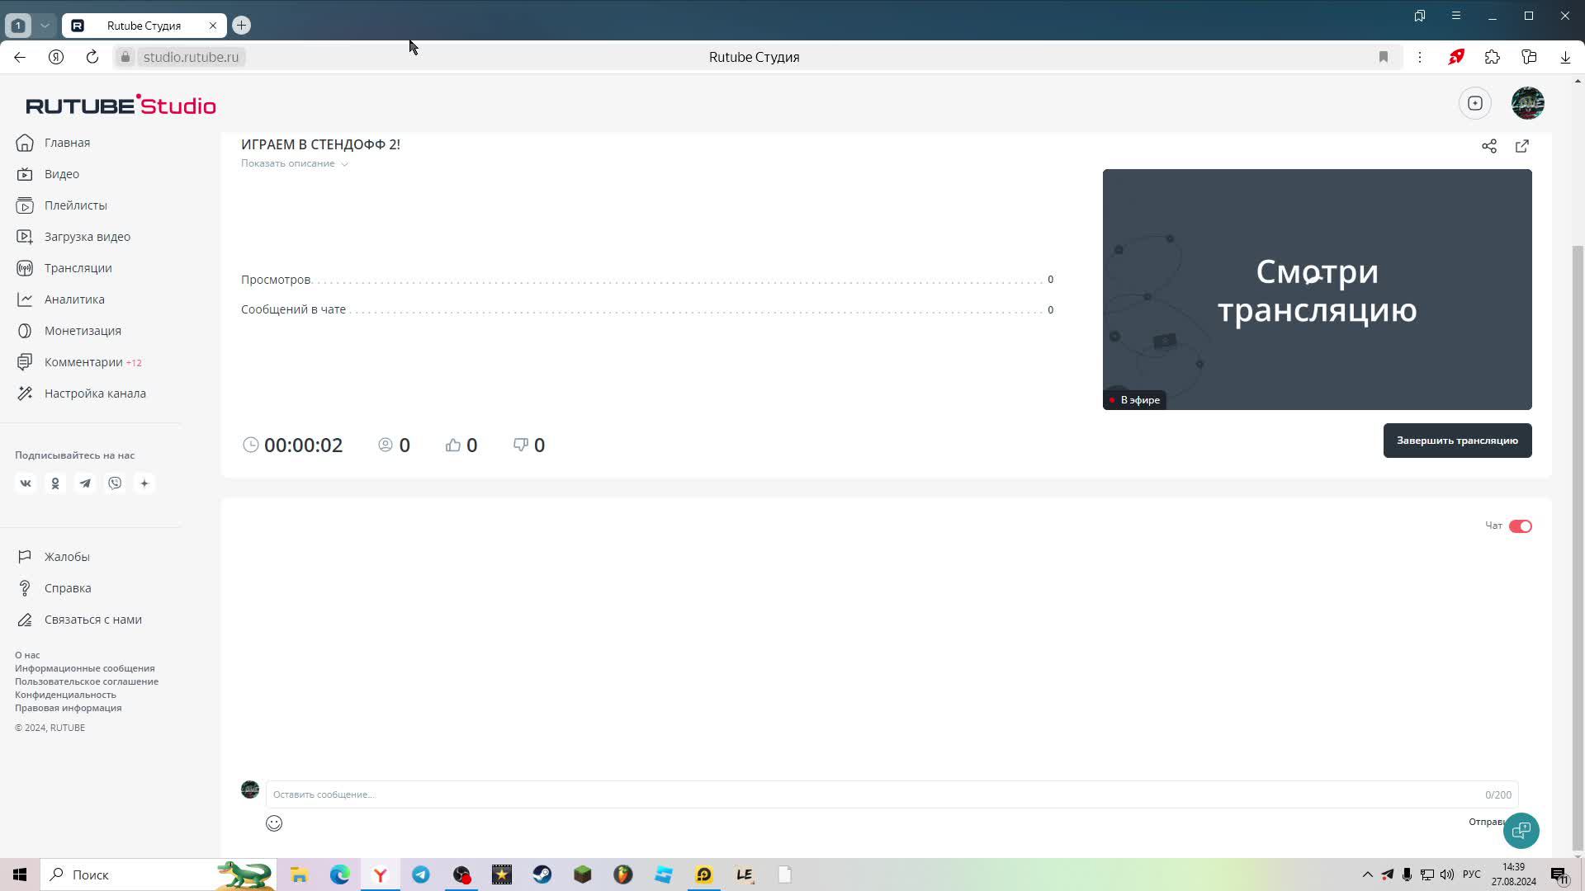The width and height of the screenshot is (1585, 891).
Task: Click the add video plus icon in header
Action: tap(1475, 103)
